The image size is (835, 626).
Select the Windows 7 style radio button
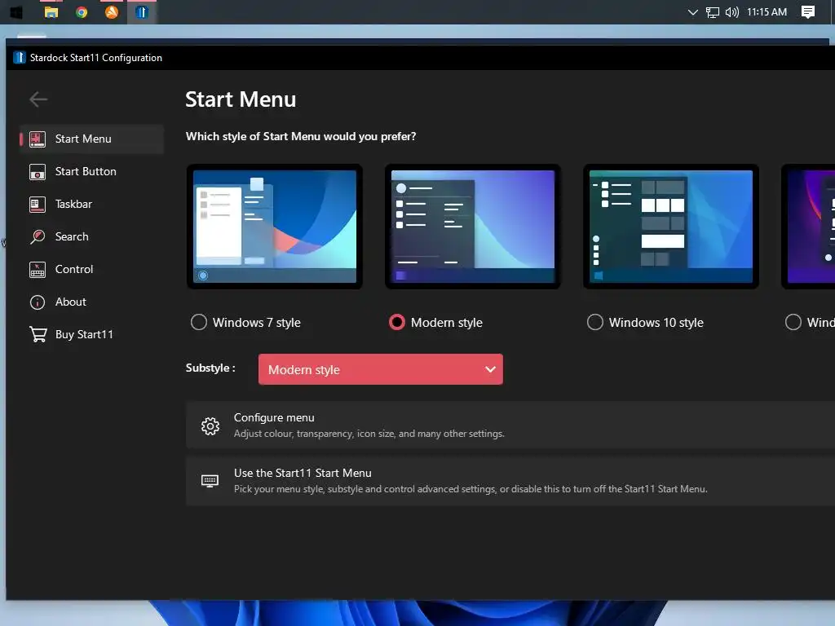pyautogui.click(x=199, y=322)
